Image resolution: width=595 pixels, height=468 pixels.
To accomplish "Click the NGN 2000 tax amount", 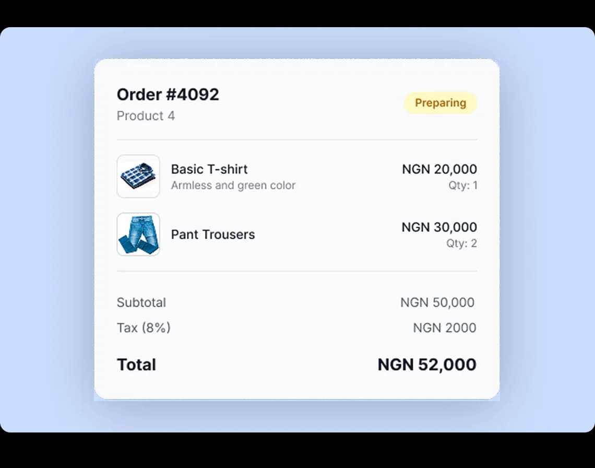I will pos(444,327).
